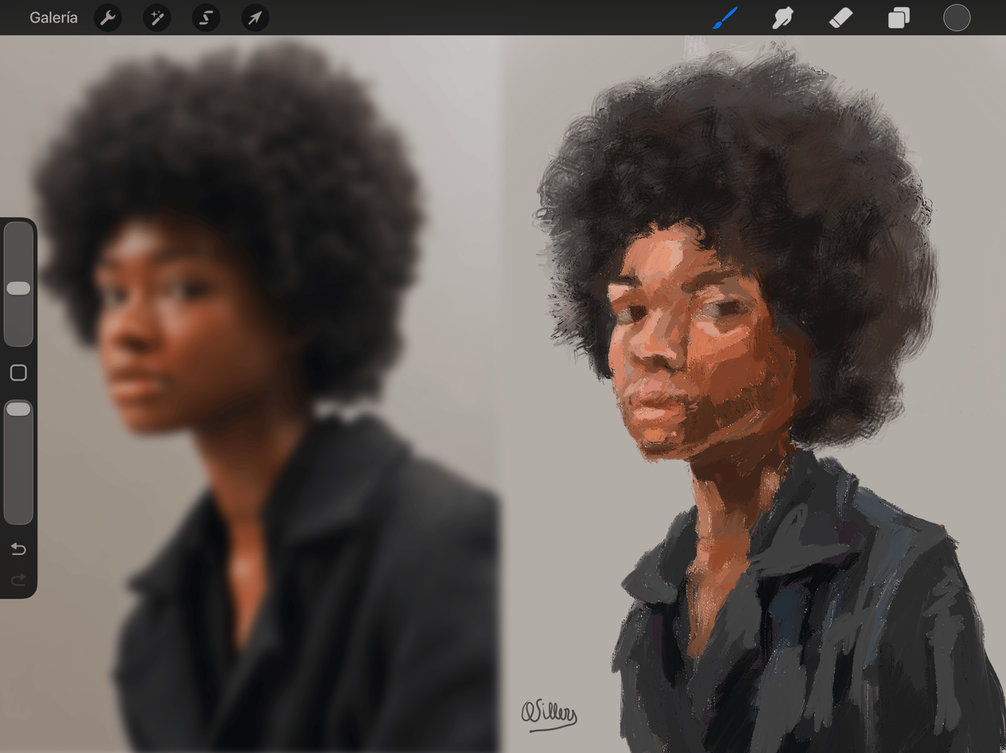Select the Eraser tool
The width and height of the screenshot is (1006, 753).
841,18
